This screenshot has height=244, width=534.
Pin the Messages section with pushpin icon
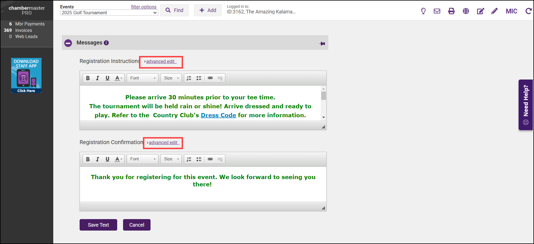322,43
